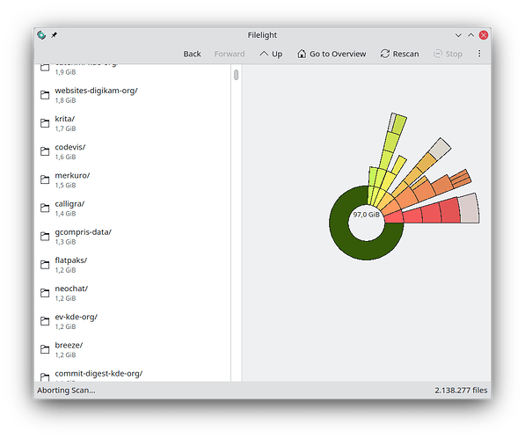The image size is (525, 439).
Task: Click the Back button
Action: point(192,54)
